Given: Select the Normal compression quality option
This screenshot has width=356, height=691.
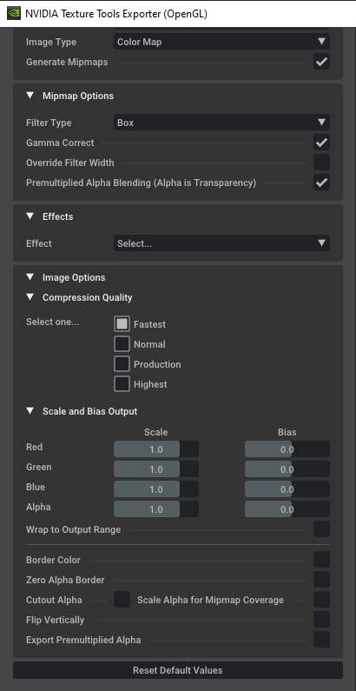Looking at the screenshot, I should [x=122, y=344].
